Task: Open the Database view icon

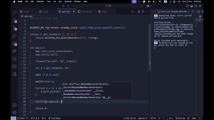Action: (x=15, y=59)
